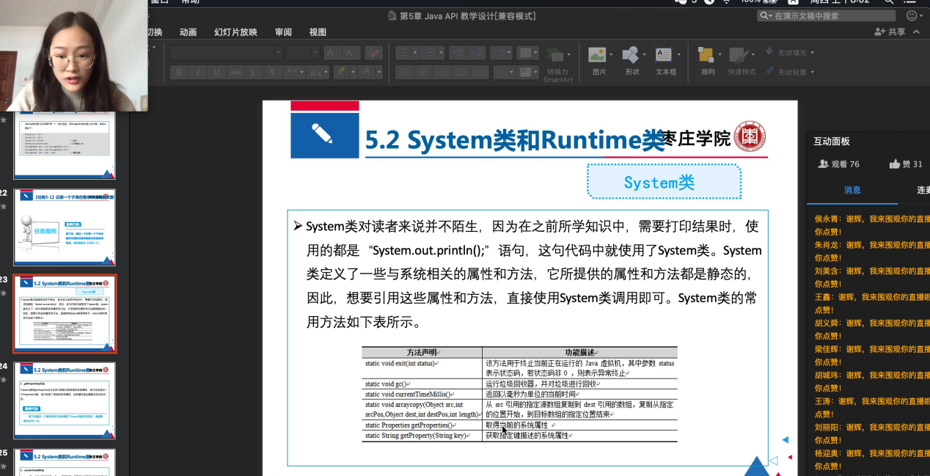Image resolution: width=930 pixels, height=476 pixels.
Task: Open the 幻灯片放映 ribbon tab
Action: (x=235, y=32)
